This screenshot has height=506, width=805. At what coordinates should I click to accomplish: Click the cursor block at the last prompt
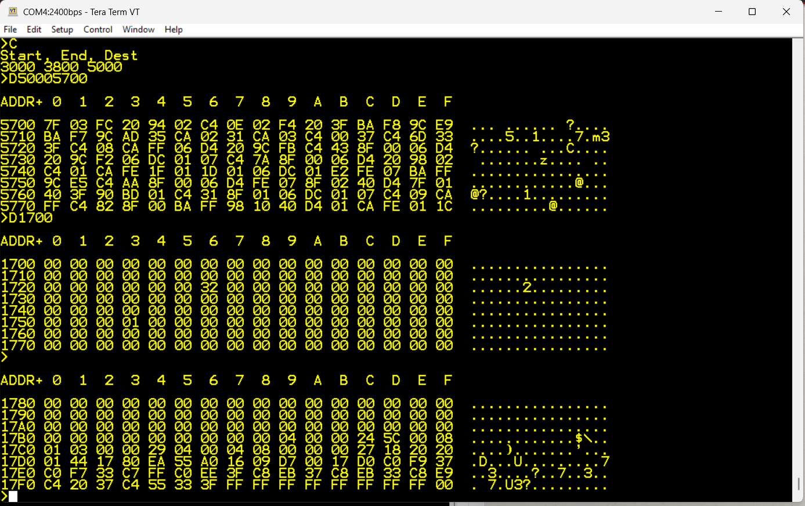[x=13, y=496]
